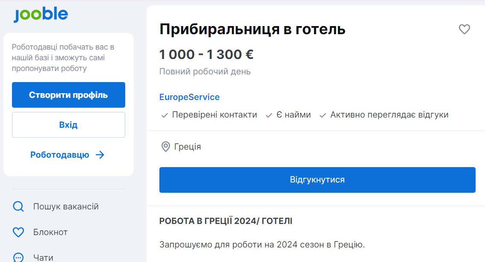Click the checkmark beside 'Активно переглядає відгуки'
This screenshot has height=262, width=485.
(323, 115)
